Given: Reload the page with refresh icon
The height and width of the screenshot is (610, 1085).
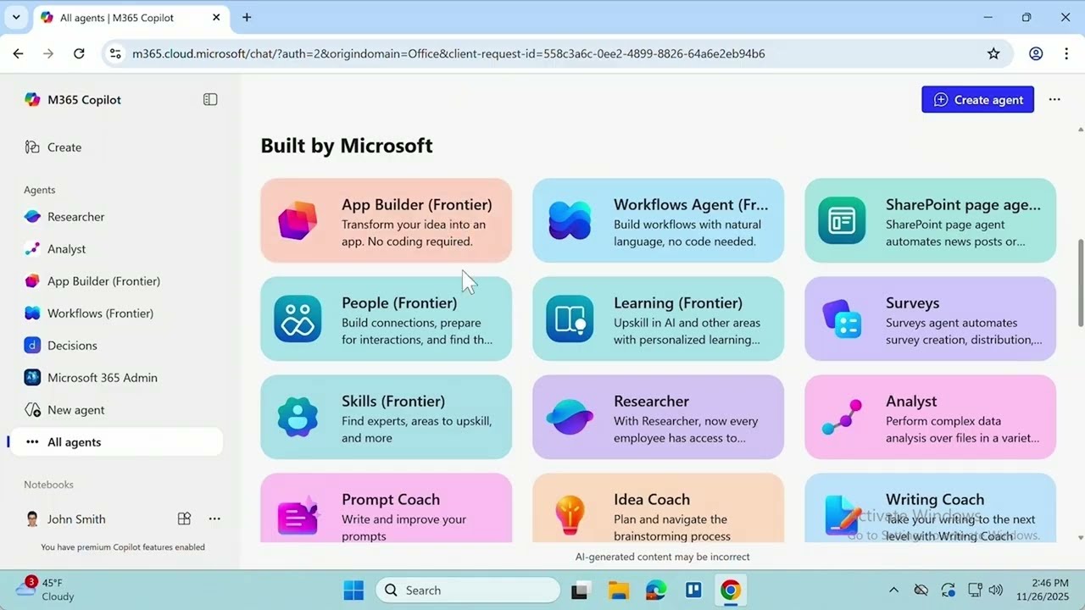Looking at the screenshot, I should [x=79, y=53].
